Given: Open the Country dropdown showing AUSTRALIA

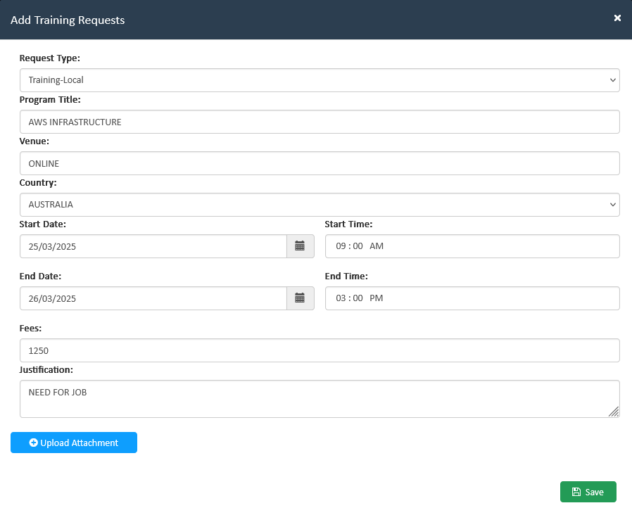Looking at the screenshot, I should (x=320, y=204).
